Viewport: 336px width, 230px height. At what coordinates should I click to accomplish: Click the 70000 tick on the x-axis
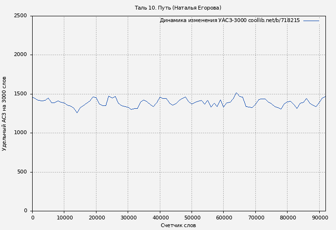coord(255,218)
